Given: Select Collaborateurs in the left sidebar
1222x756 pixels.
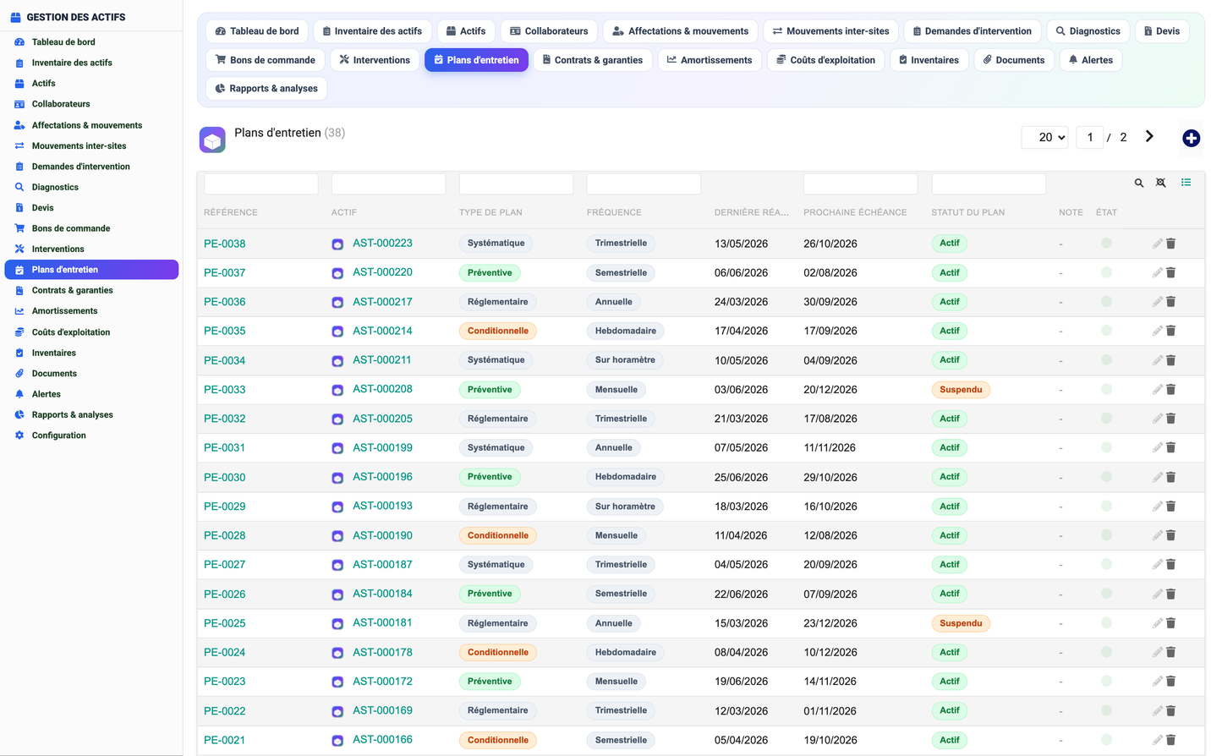Looking at the screenshot, I should click(x=61, y=104).
